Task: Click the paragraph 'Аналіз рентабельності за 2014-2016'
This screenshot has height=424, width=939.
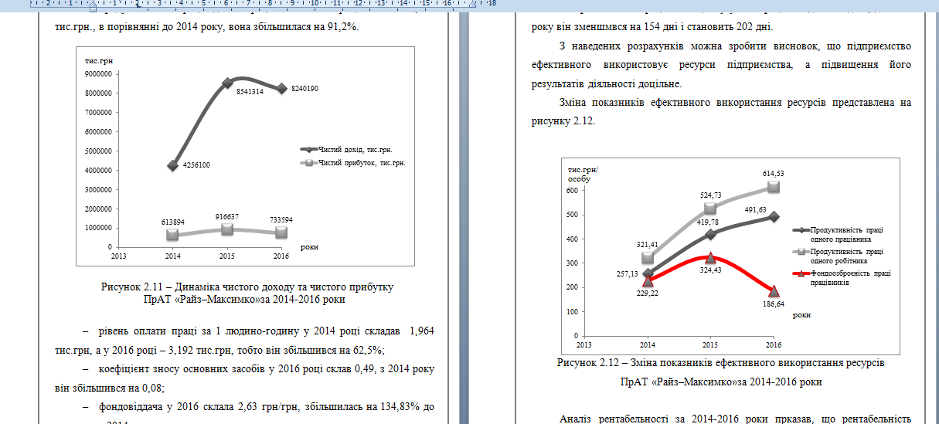Action: (736, 419)
